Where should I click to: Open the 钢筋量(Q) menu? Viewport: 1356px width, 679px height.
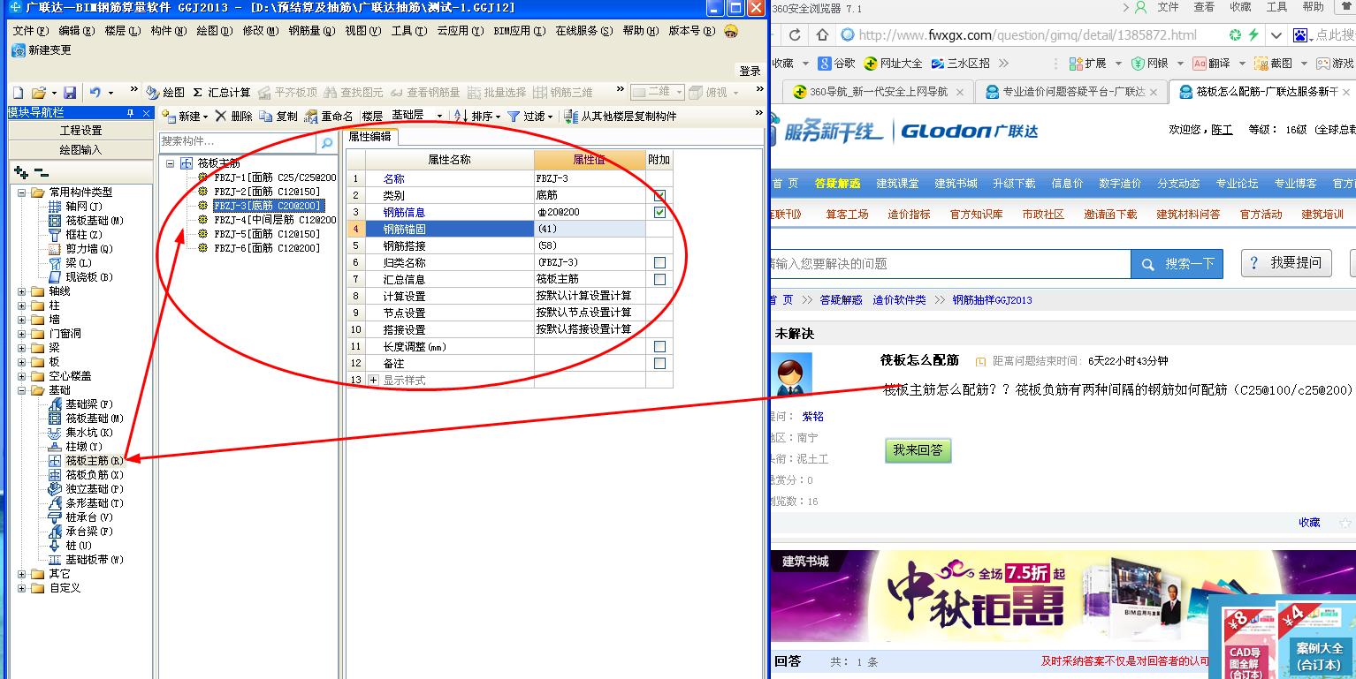312,31
